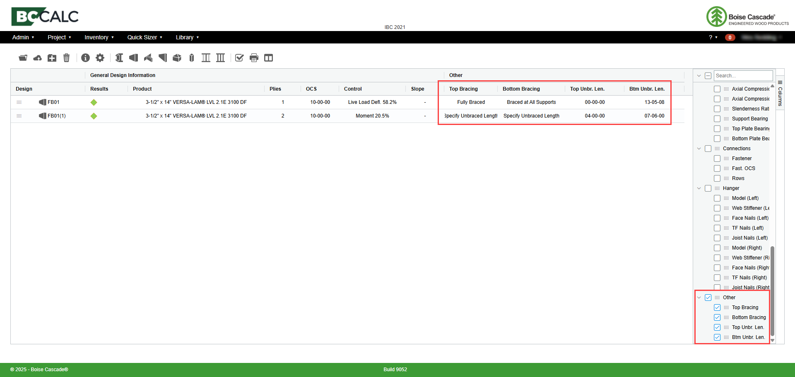
Task: Click the Braced at All Supports cell
Action: click(531, 102)
